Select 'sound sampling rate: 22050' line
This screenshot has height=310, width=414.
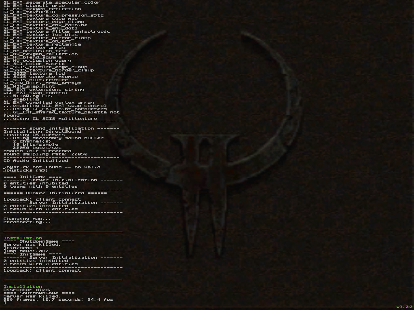coord(45,154)
